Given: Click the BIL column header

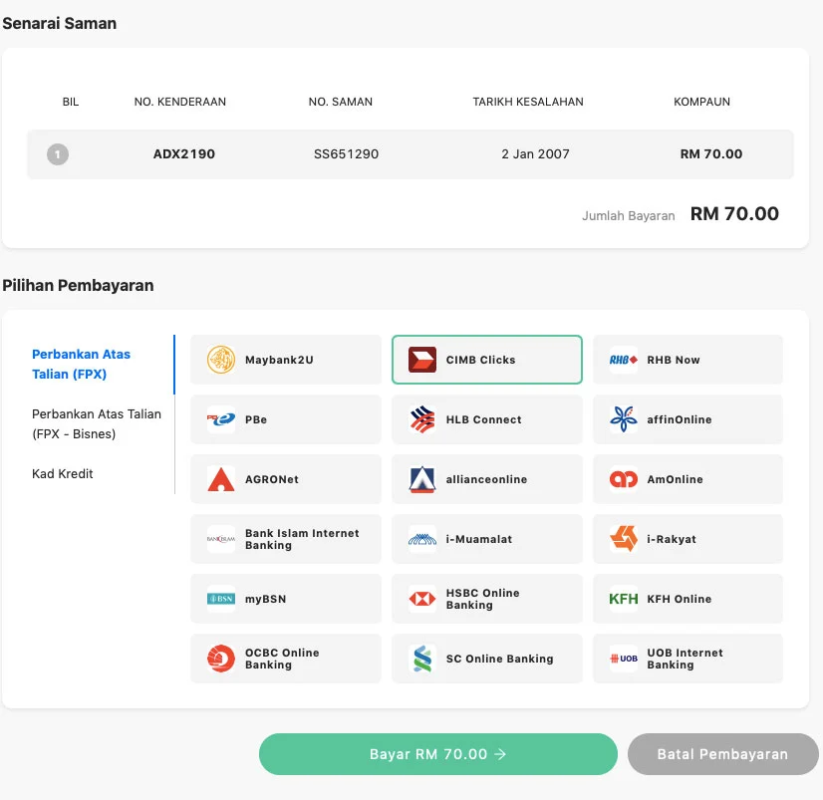Looking at the screenshot, I should [x=71, y=102].
